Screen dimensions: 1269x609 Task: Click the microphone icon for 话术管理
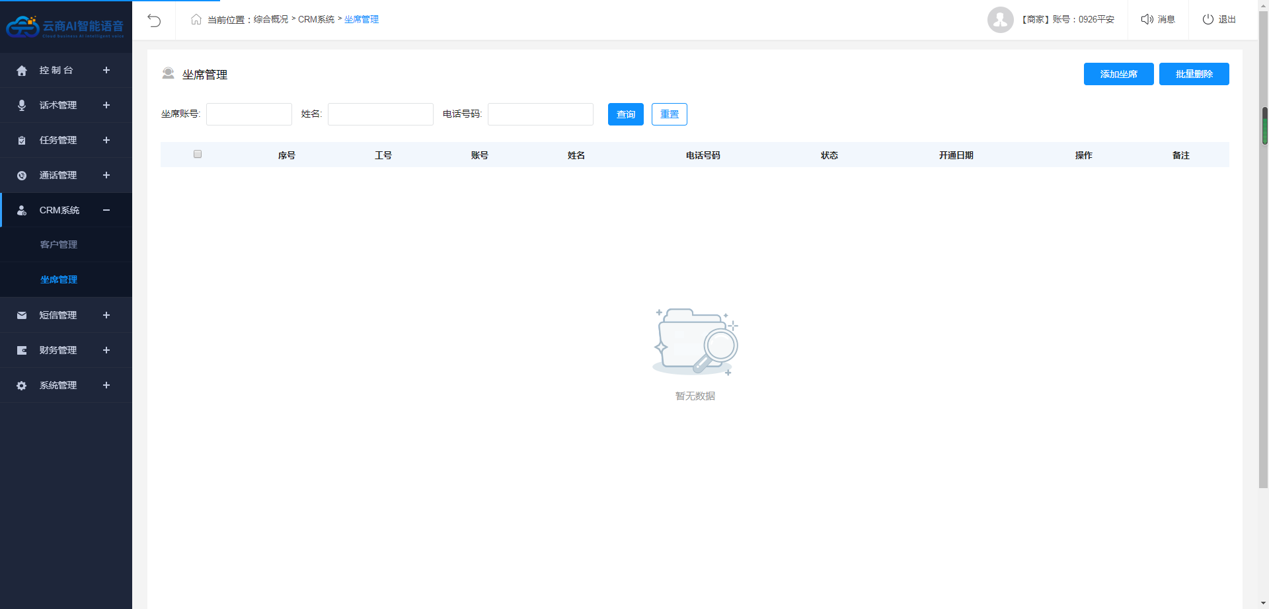(22, 105)
